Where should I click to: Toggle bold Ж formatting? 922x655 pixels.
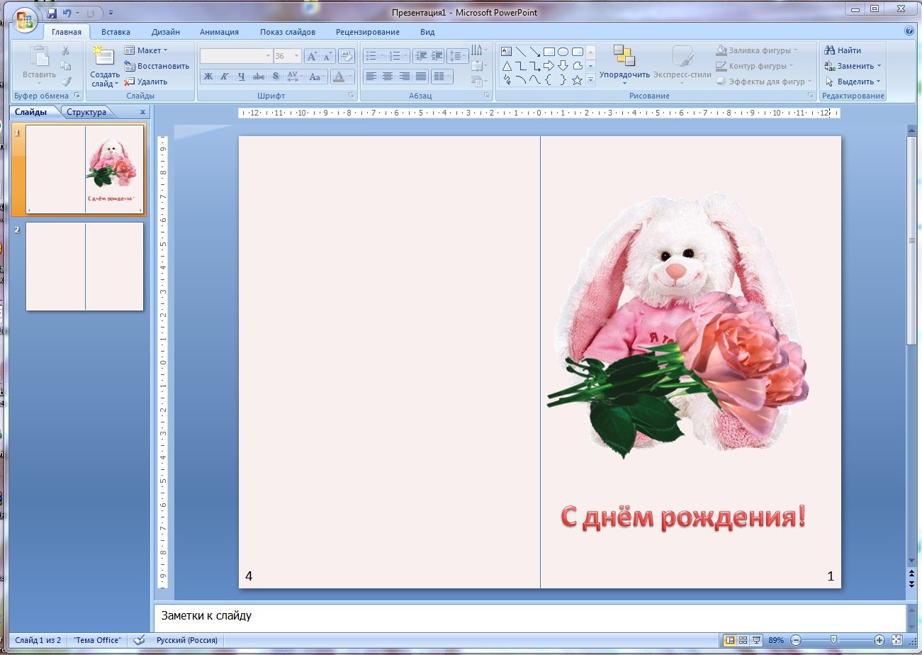click(x=208, y=77)
